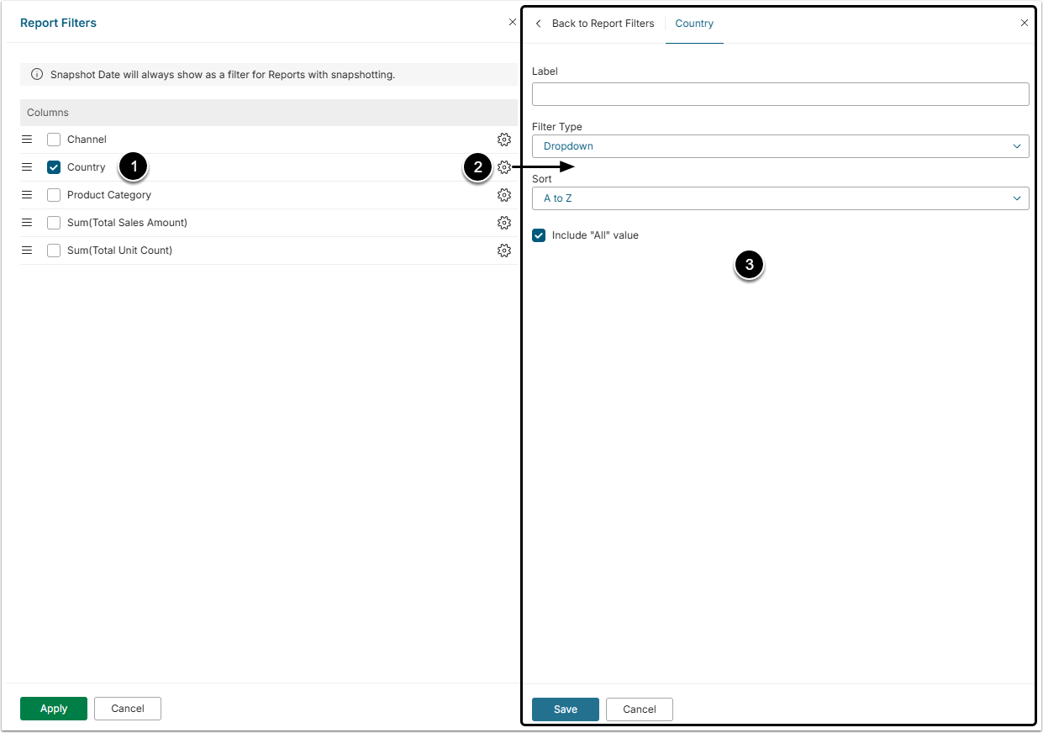Open settings gear for Sum(Total Unit Count)
The height and width of the screenshot is (733, 1043).
(504, 250)
